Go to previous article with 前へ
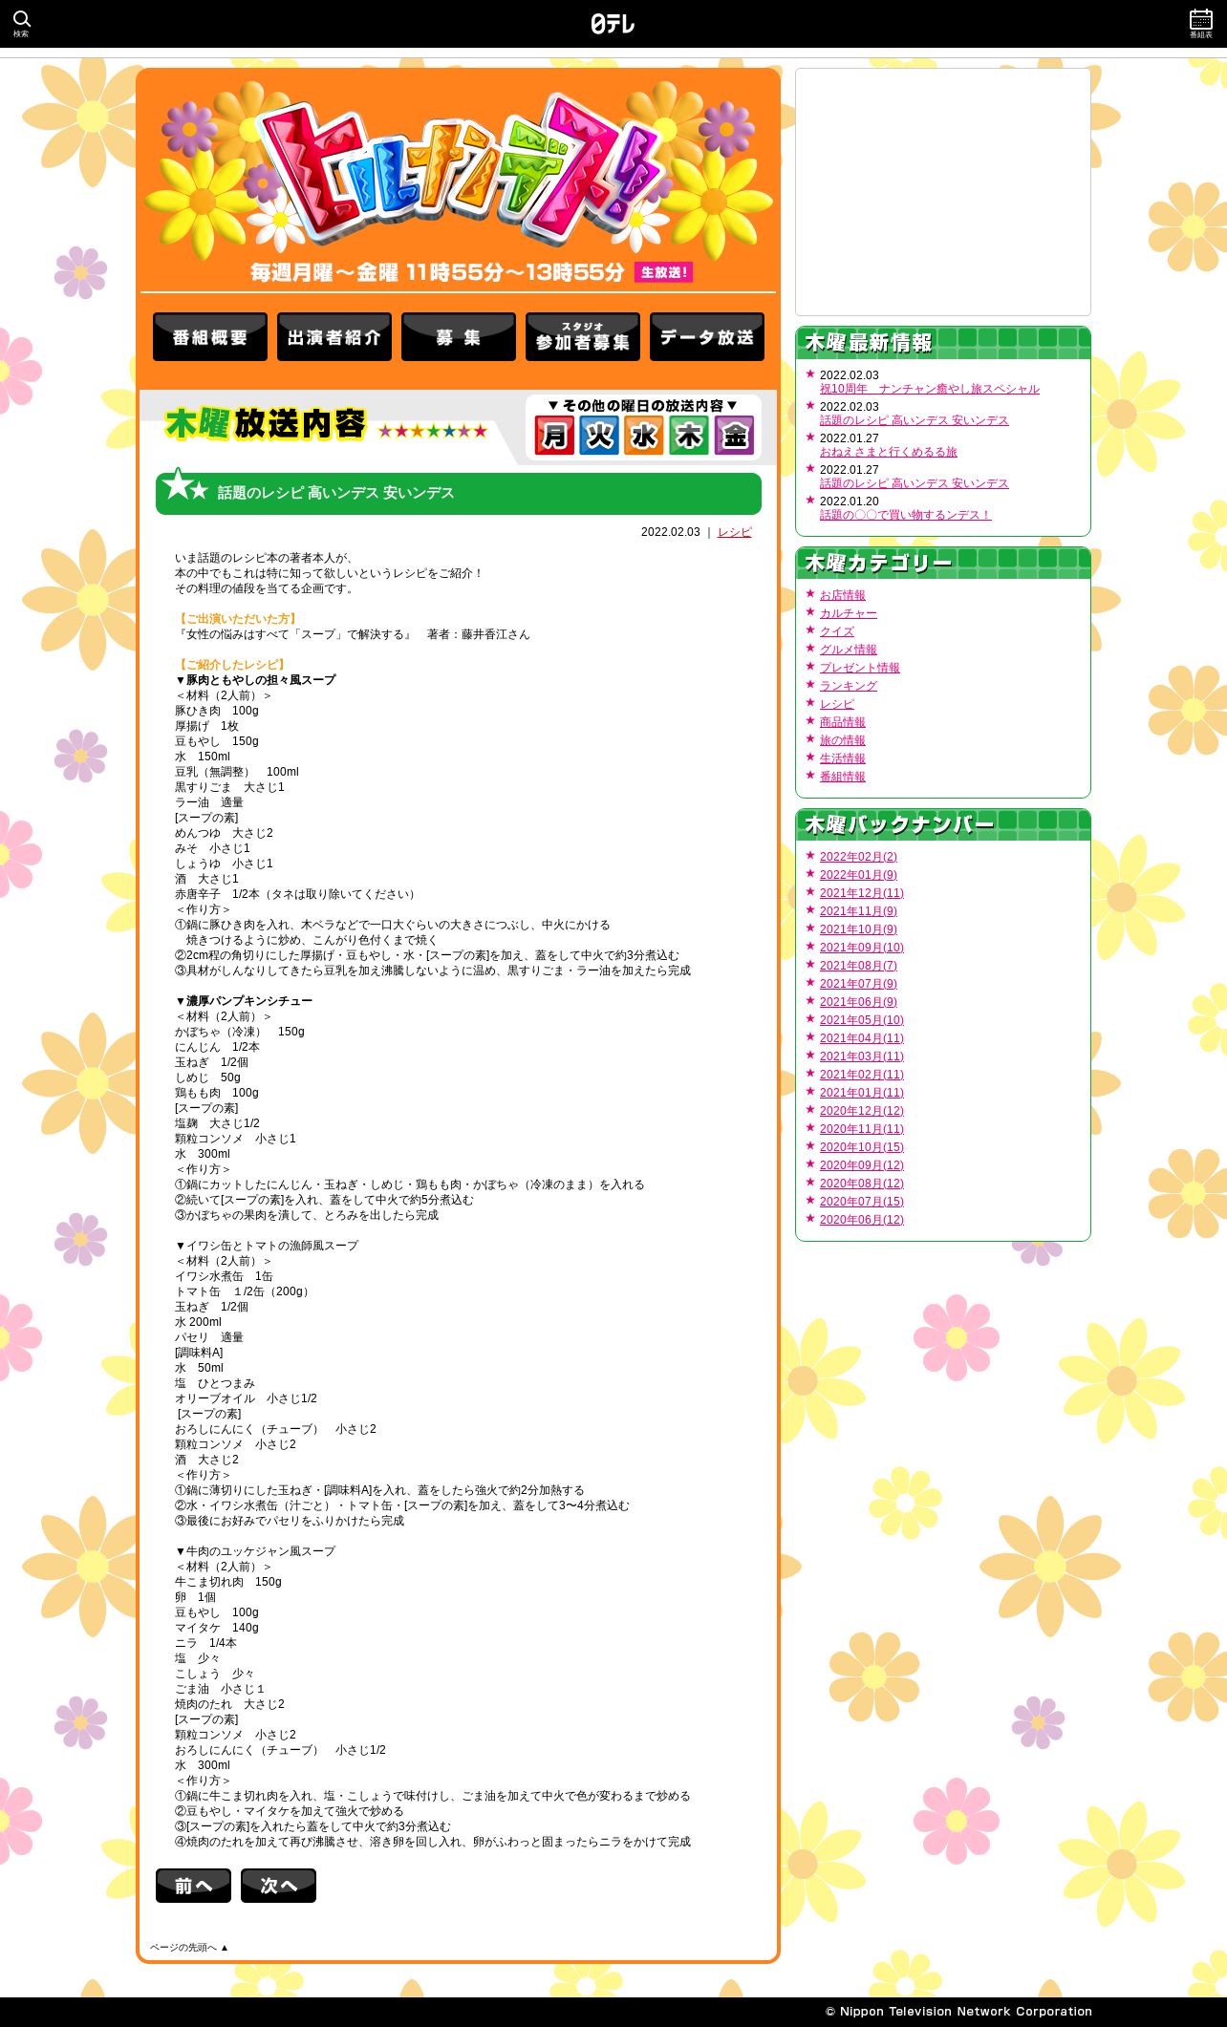The height and width of the screenshot is (2027, 1227). tap(193, 1886)
